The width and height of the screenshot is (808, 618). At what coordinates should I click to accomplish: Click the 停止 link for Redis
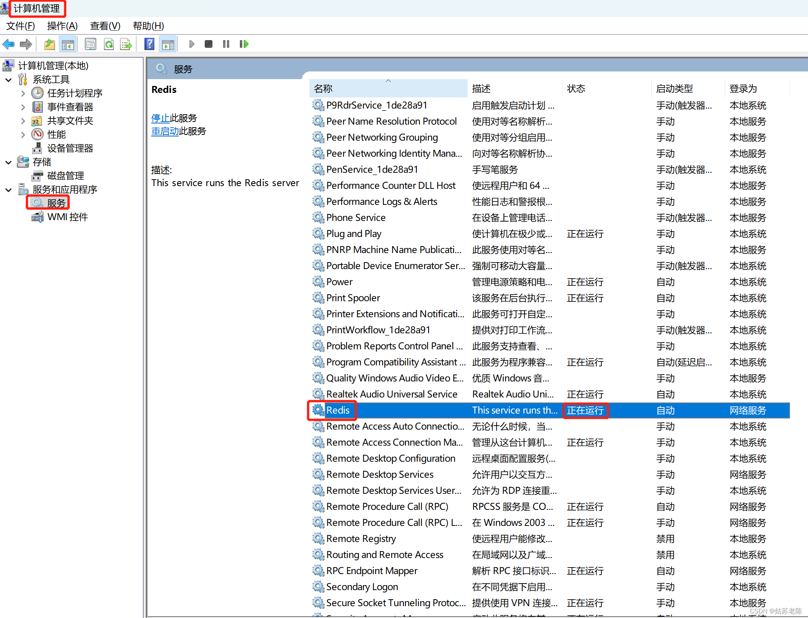(160, 118)
